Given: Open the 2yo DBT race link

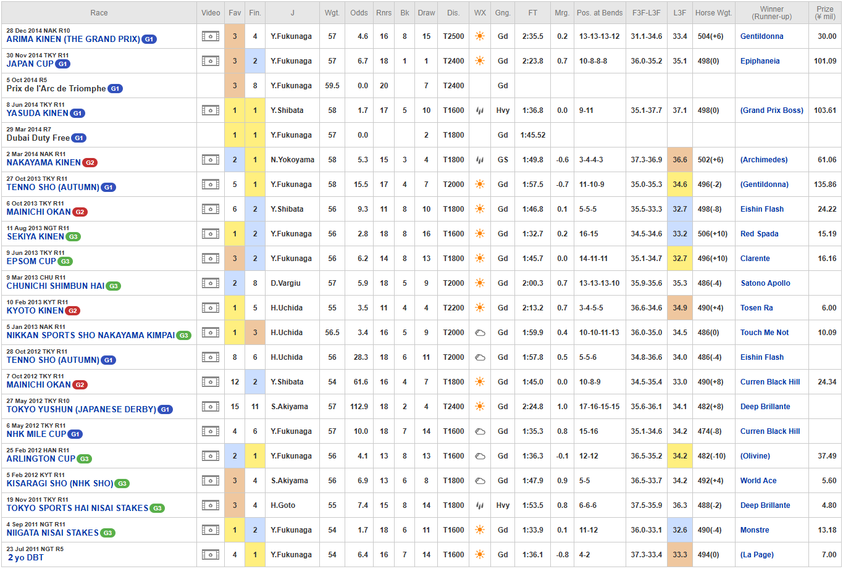Looking at the screenshot, I should [x=25, y=557].
